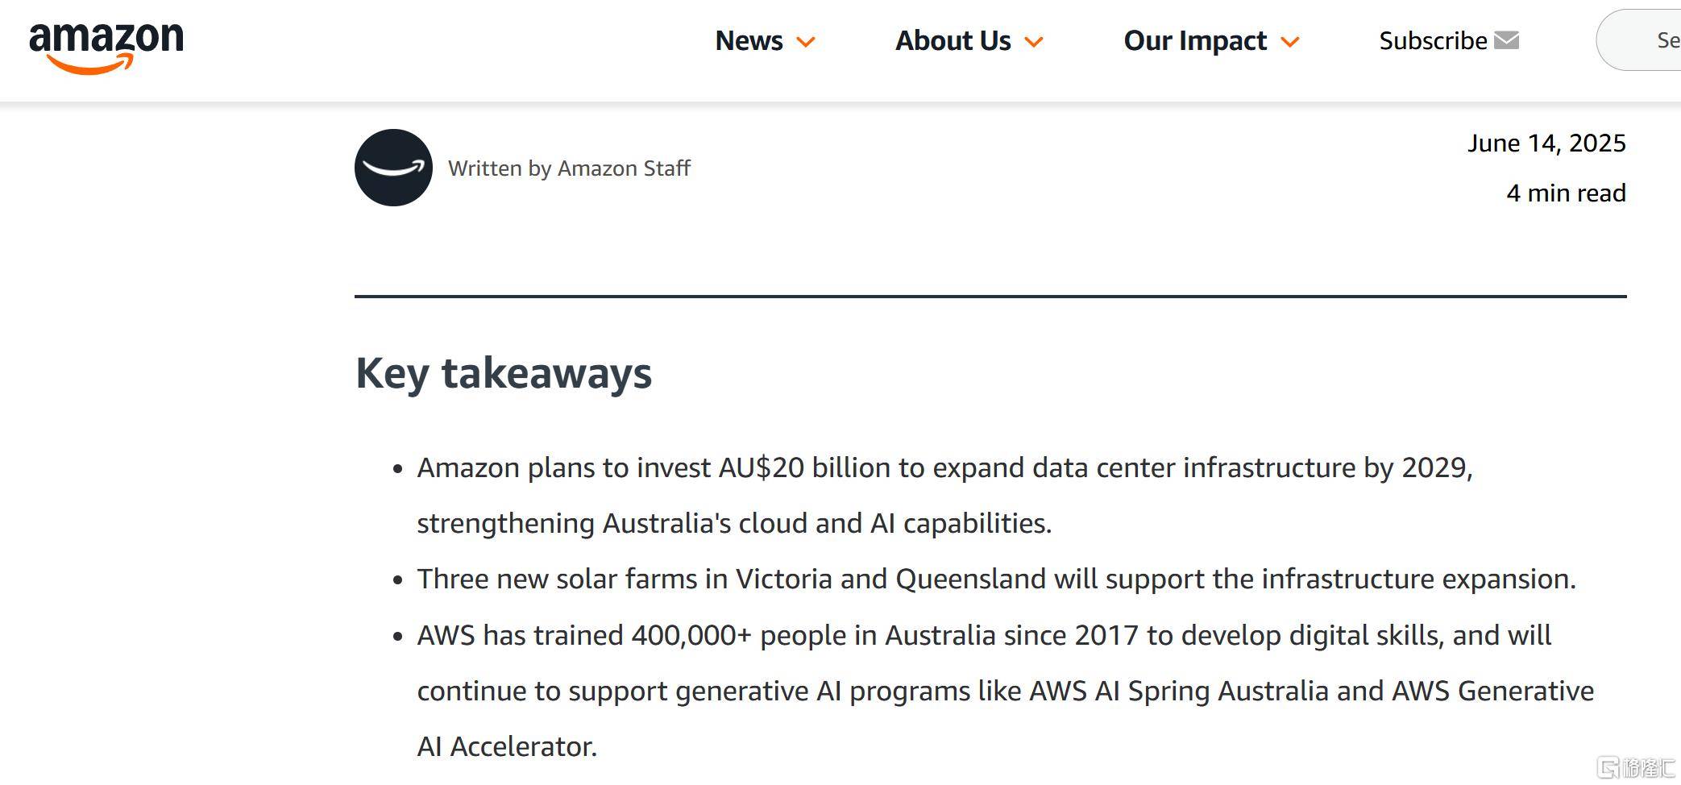Click the Amazon logo in the header

pos(106,48)
